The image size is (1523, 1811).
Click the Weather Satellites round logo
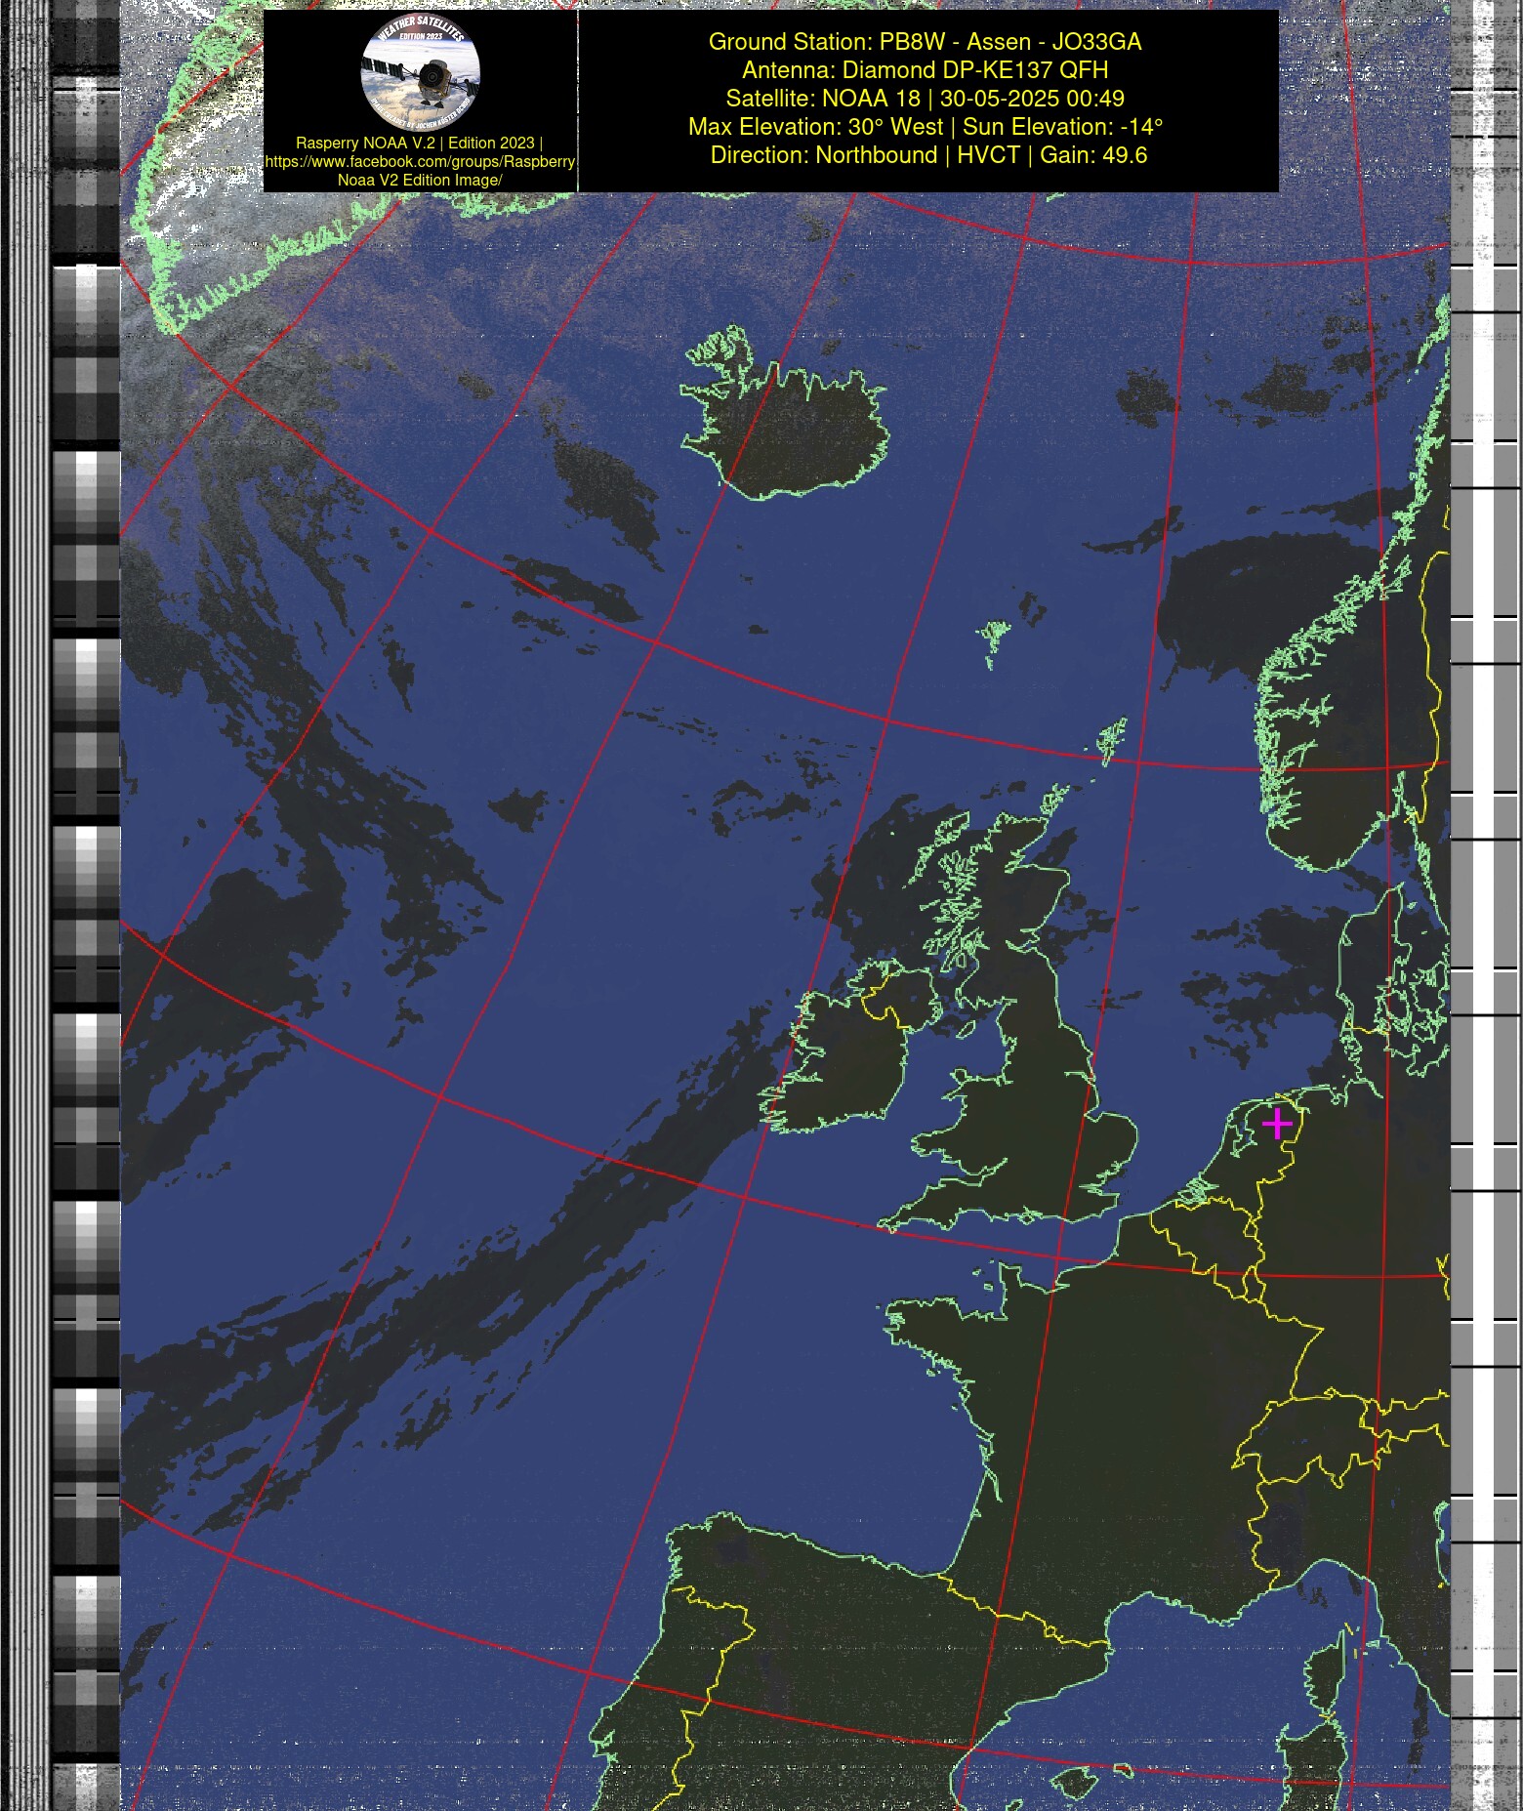click(x=420, y=73)
